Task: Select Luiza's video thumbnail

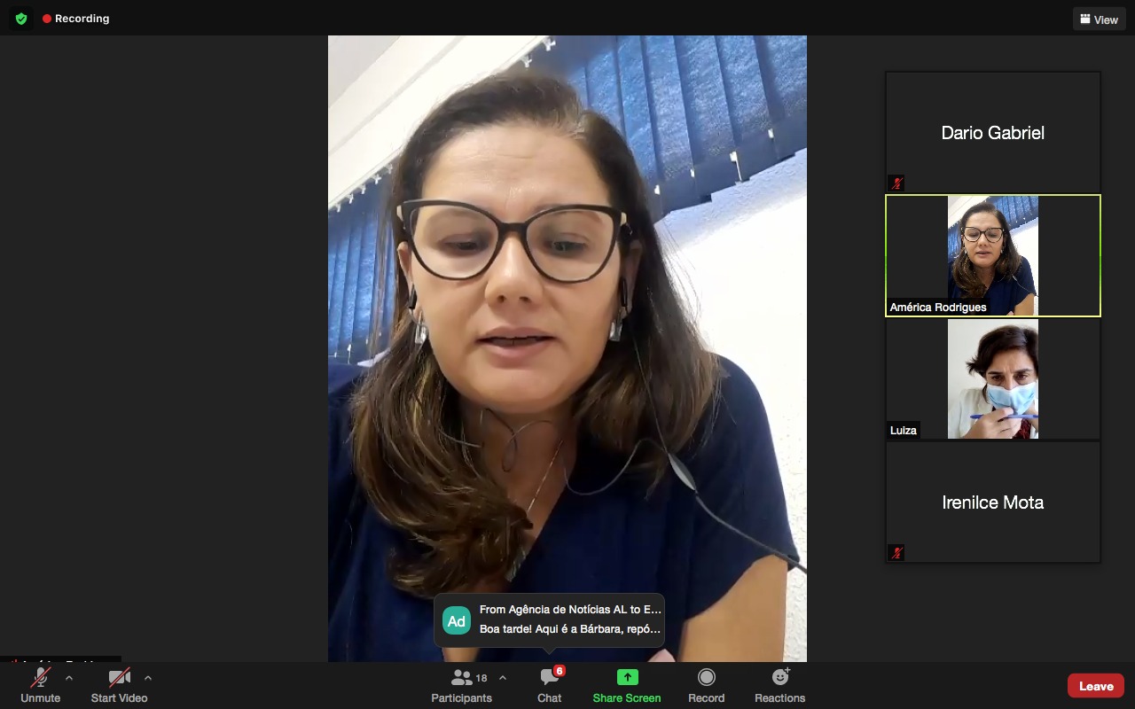Action: point(992,378)
